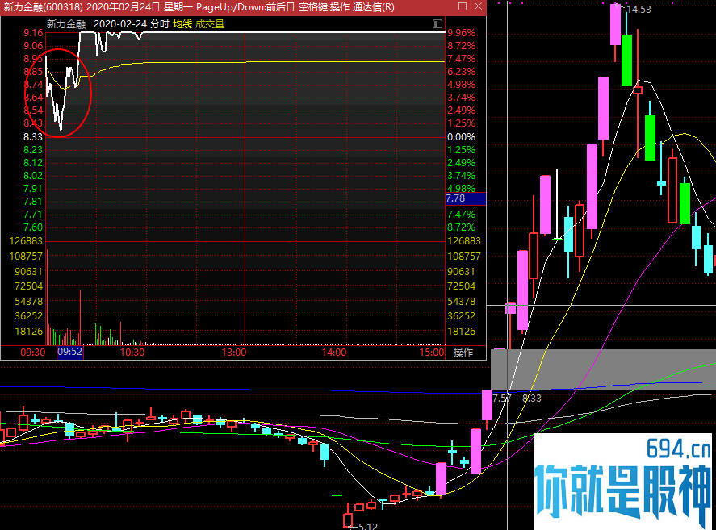Select the 09:30 opening time label
The width and height of the screenshot is (716, 530).
coord(33,353)
